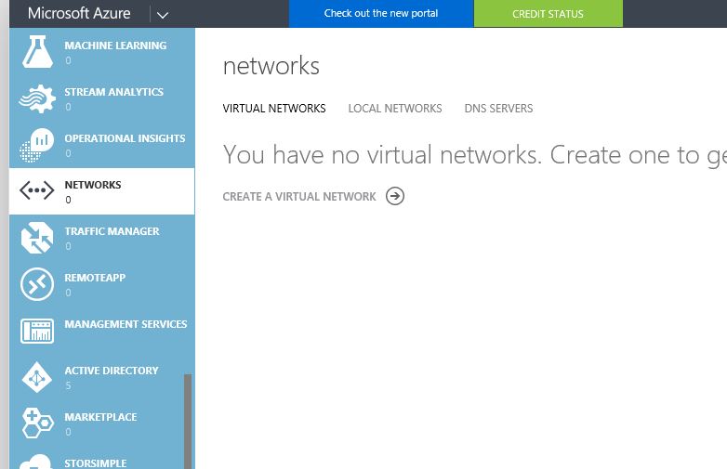Viewport: 727px width, 469px height.
Task: Select Management Services in sidebar
Action: [x=126, y=323]
